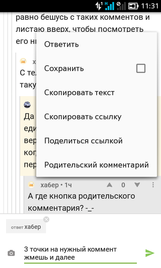Choose 'Скопировать текст' option
161x268 pixels.
(x=97, y=93)
